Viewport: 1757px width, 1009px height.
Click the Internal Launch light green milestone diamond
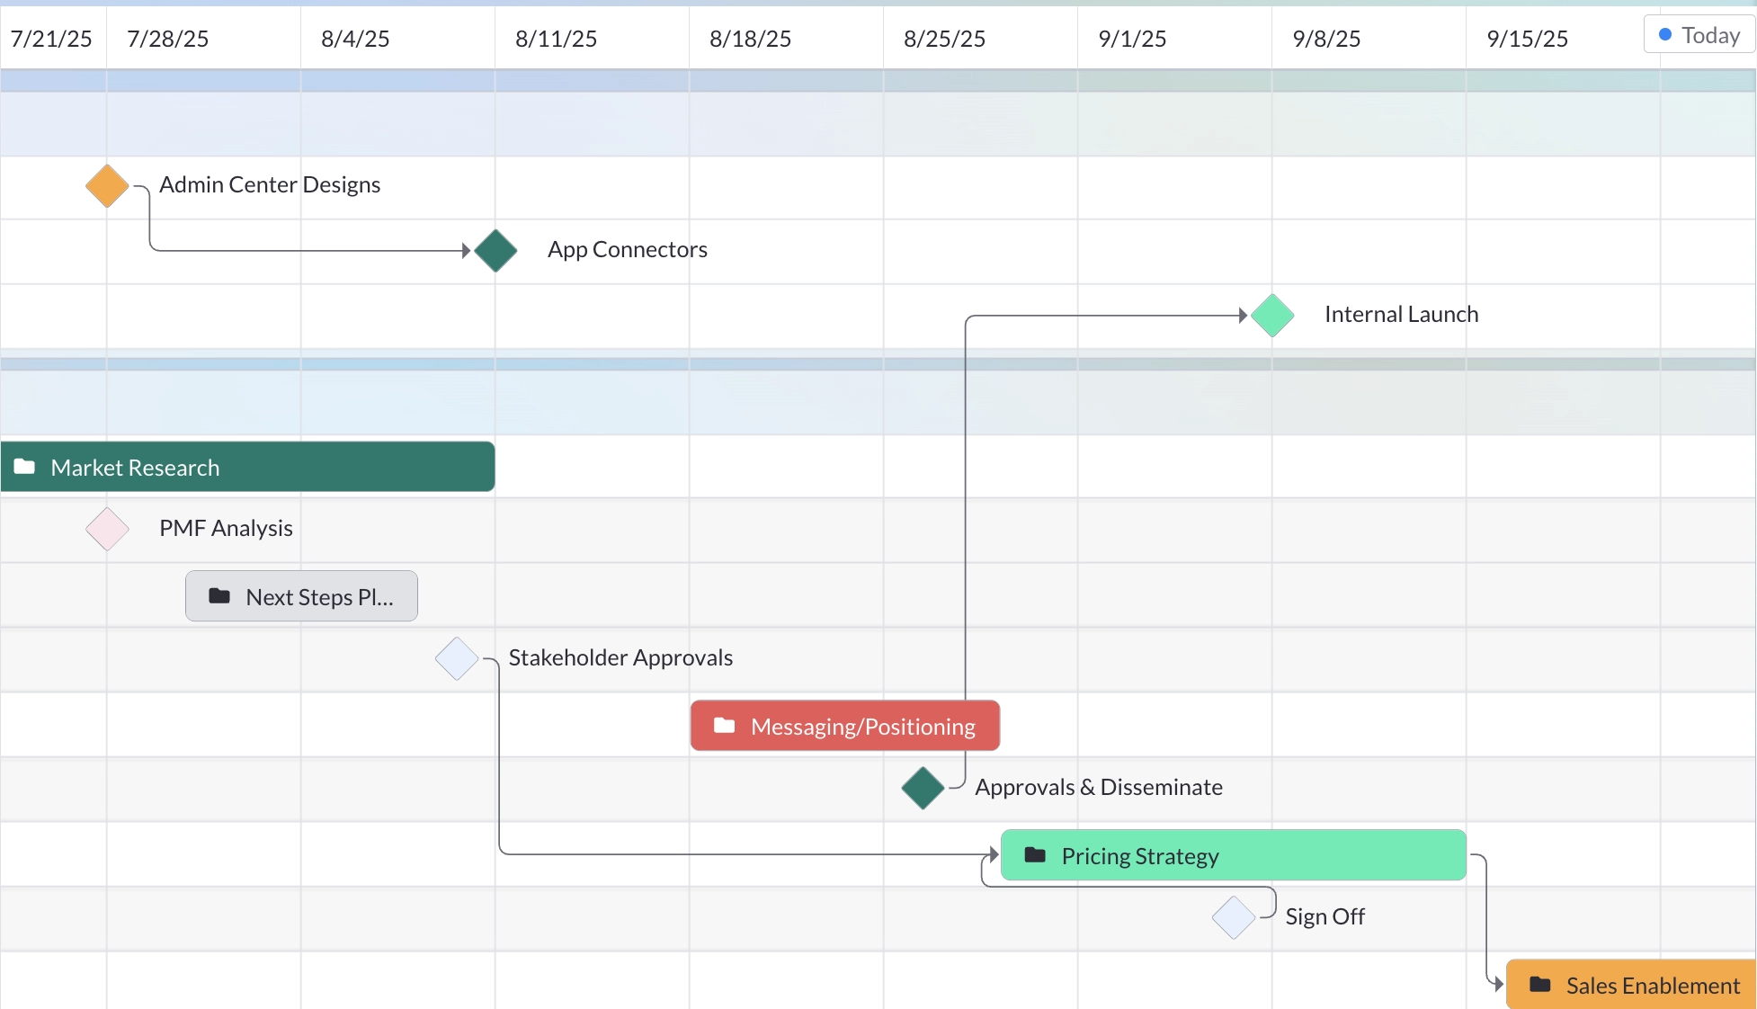1272,316
